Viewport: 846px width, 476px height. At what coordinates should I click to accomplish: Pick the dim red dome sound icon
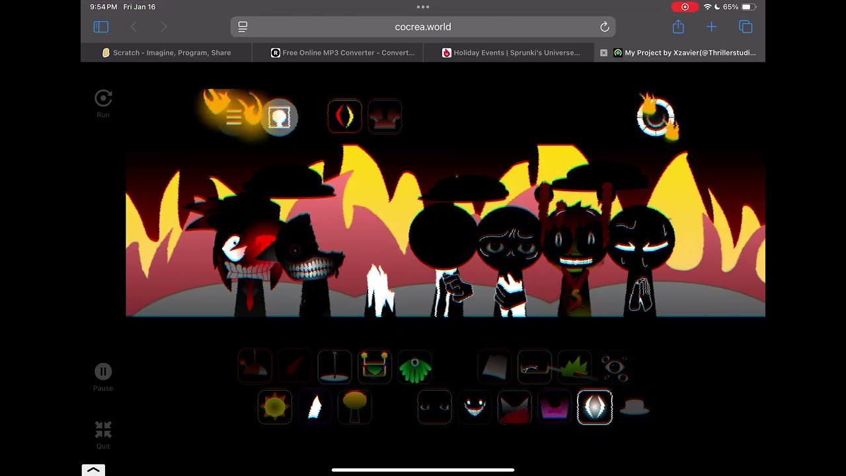click(255, 366)
